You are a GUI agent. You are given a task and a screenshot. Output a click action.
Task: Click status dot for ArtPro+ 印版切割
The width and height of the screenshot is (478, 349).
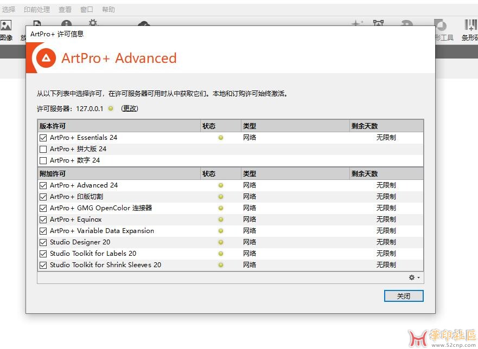[221, 197]
